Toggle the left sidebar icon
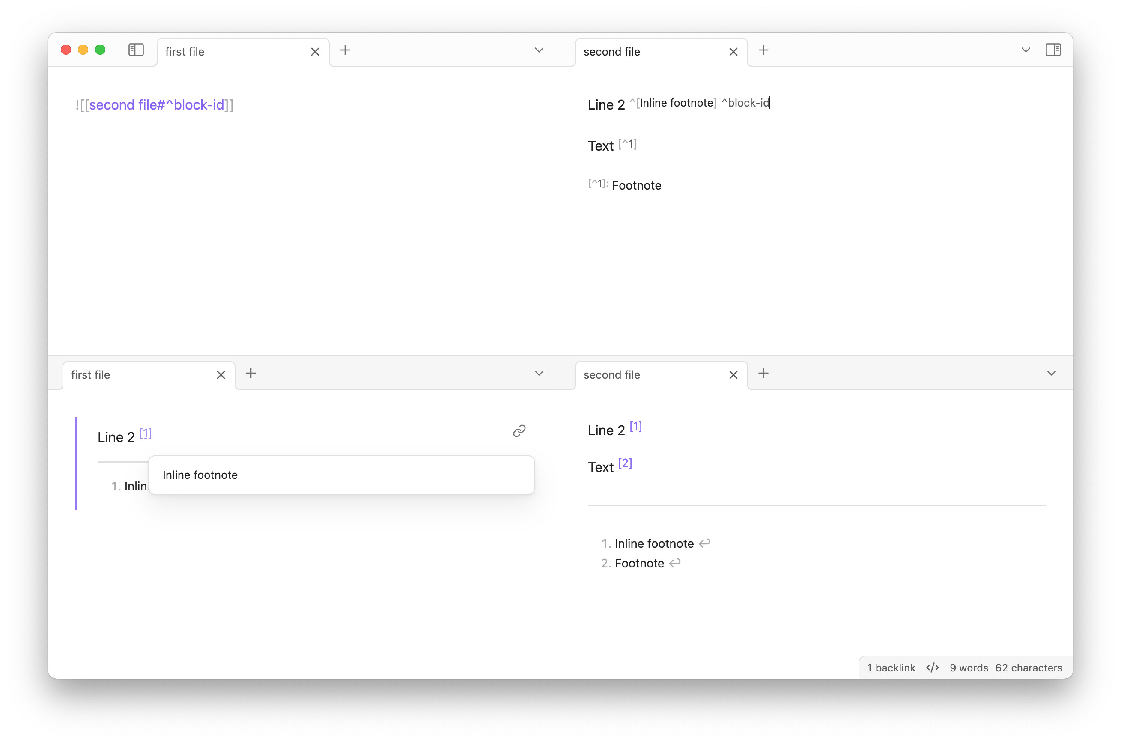 click(136, 50)
